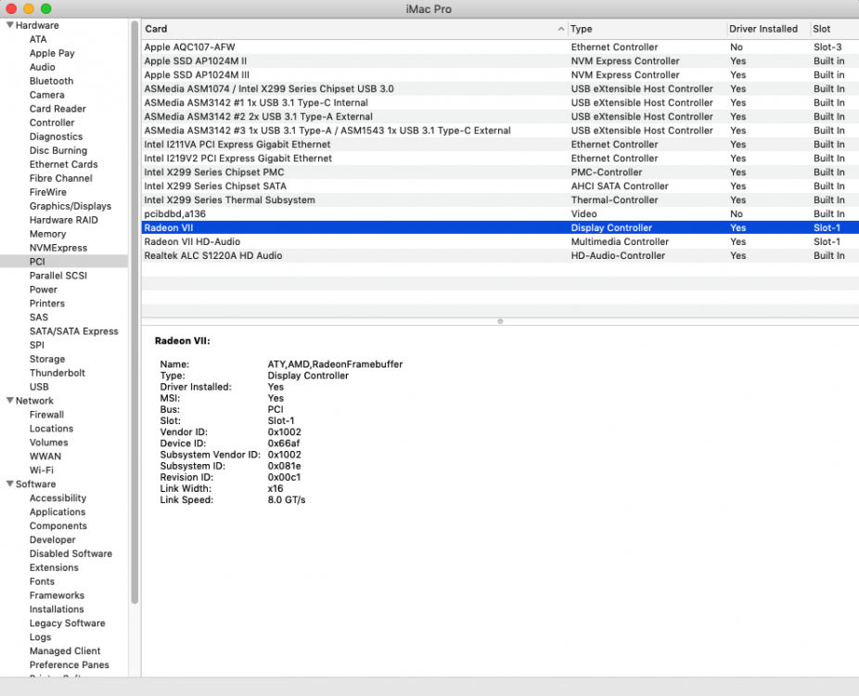Select Disc Burning in the sidebar

[58, 150]
